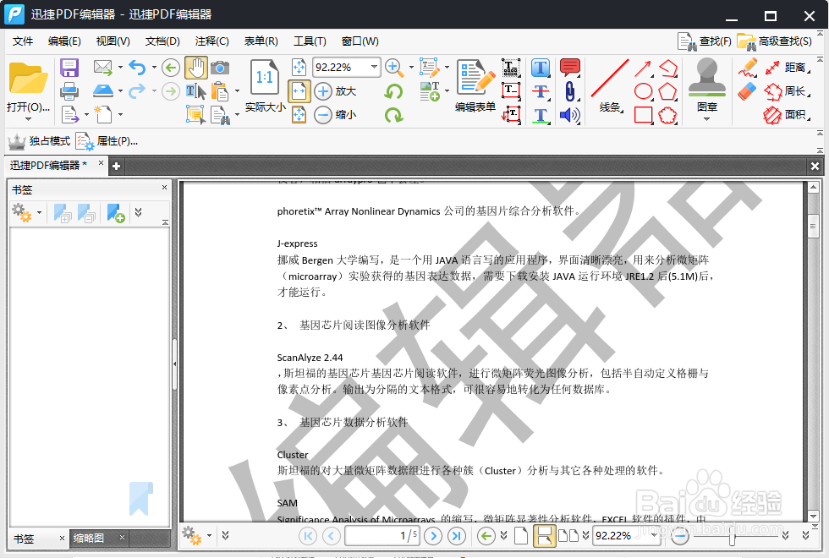This screenshot has width=829, height=558.
Task: Select the text selection tool
Action: pyautogui.click(x=195, y=91)
